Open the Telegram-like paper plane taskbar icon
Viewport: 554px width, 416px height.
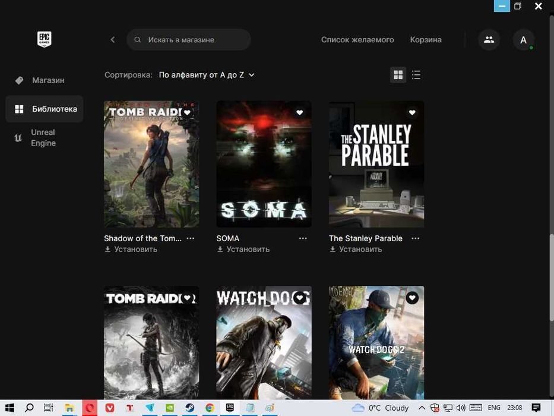(x=150, y=408)
